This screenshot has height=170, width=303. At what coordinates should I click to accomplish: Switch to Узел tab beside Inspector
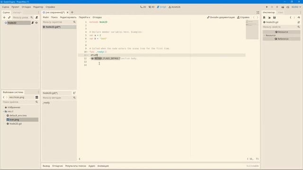pyautogui.click(x=280, y=12)
